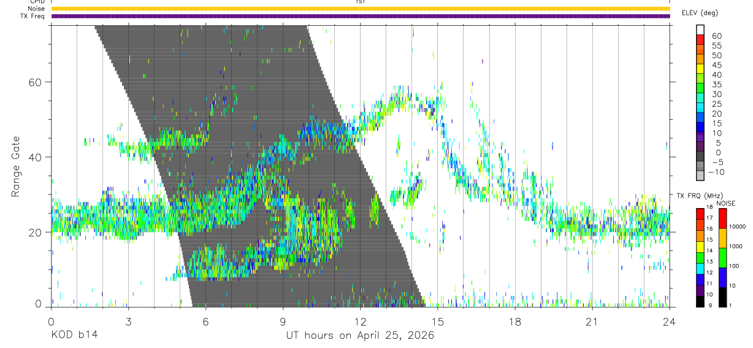Image resolution: width=753 pixels, height=348 pixels.
Task: Click the '40' tick on Range Gate axis
Action: point(36,157)
